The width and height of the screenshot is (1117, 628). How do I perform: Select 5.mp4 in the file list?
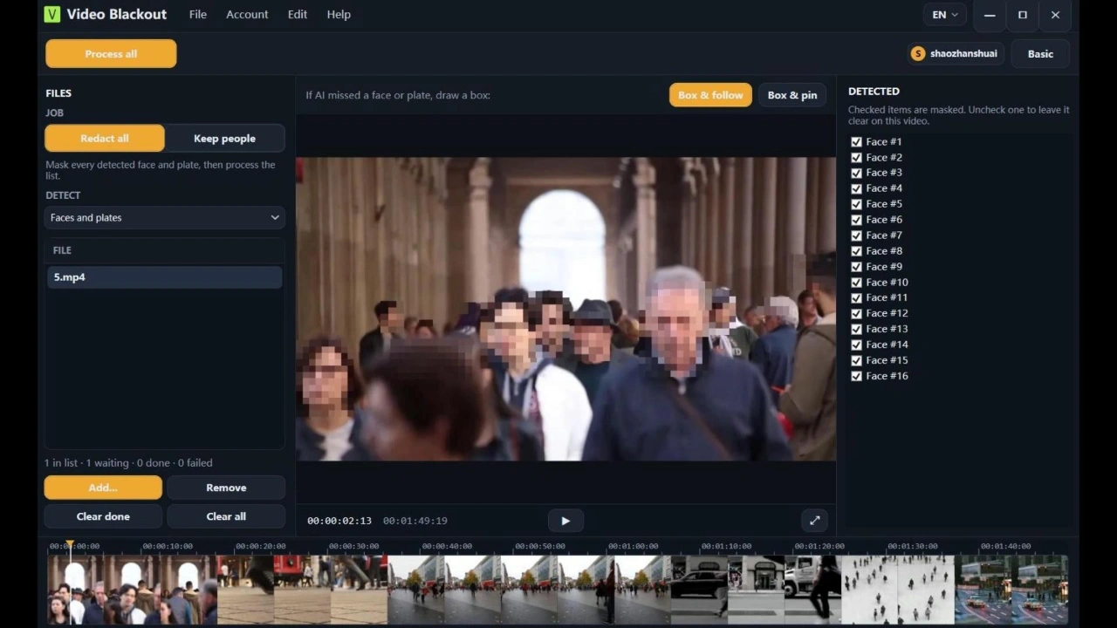tap(164, 277)
